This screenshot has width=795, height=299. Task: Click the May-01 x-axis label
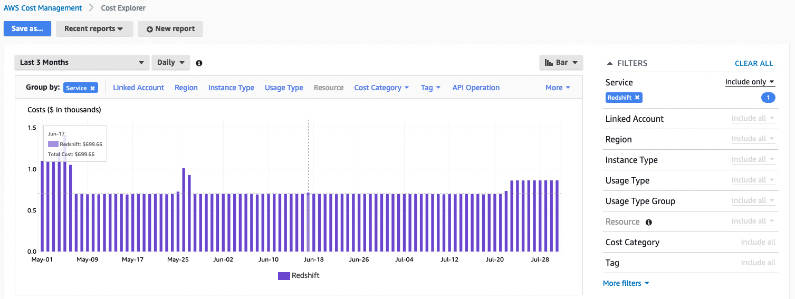[42, 259]
